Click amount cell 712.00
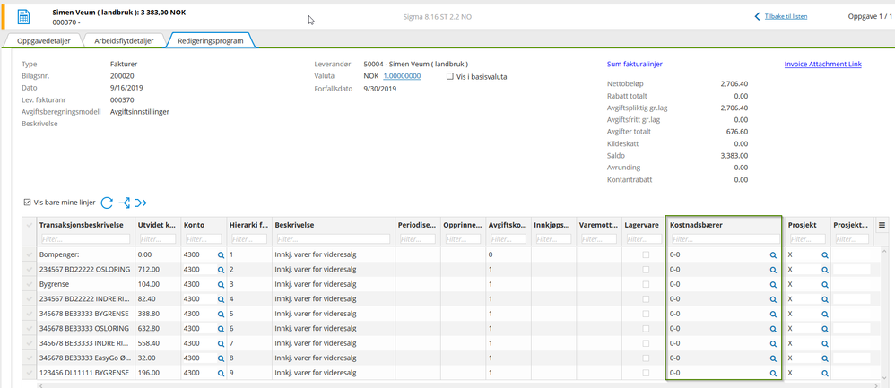Image resolution: width=895 pixels, height=388 pixels. (x=147, y=269)
